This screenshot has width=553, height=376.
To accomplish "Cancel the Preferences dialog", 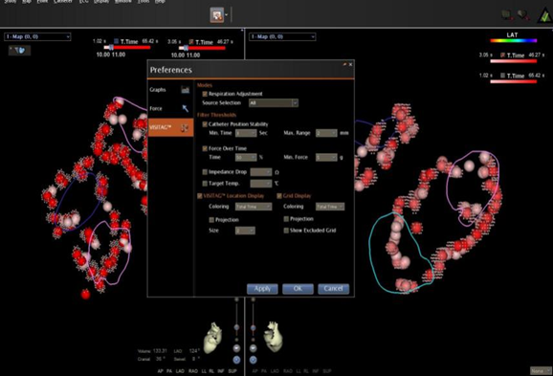I will [333, 289].
